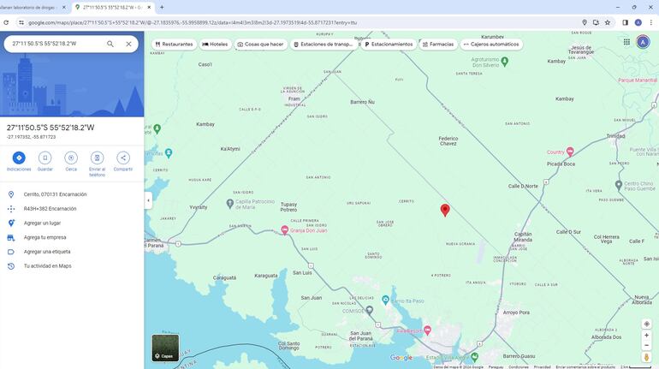
Task: Open the Cerca nearby search icon
Action: pyautogui.click(x=71, y=158)
